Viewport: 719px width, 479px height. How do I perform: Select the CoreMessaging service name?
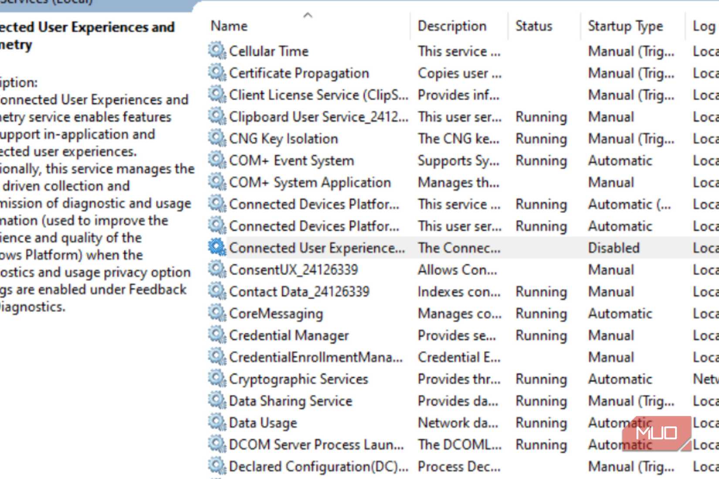tap(276, 314)
